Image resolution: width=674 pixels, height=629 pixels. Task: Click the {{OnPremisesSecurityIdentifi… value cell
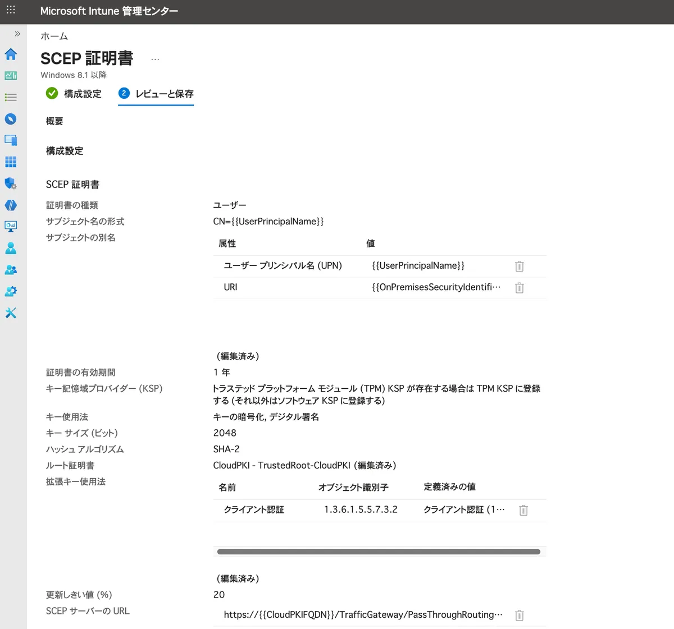(436, 287)
